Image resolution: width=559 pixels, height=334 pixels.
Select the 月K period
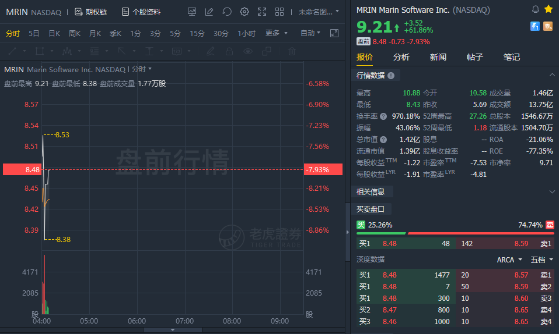pyautogui.click(x=95, y=33)
